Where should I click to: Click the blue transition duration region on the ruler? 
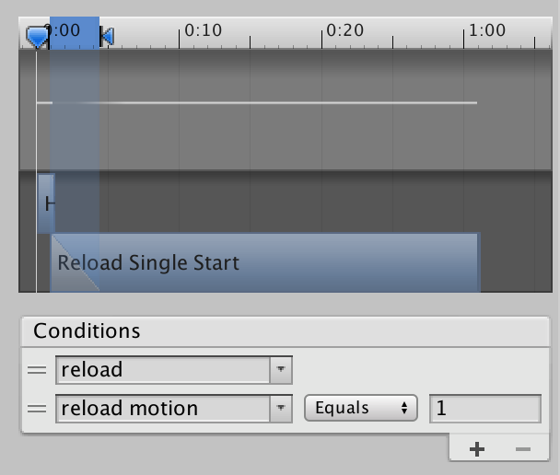click(x=74, y=31)
